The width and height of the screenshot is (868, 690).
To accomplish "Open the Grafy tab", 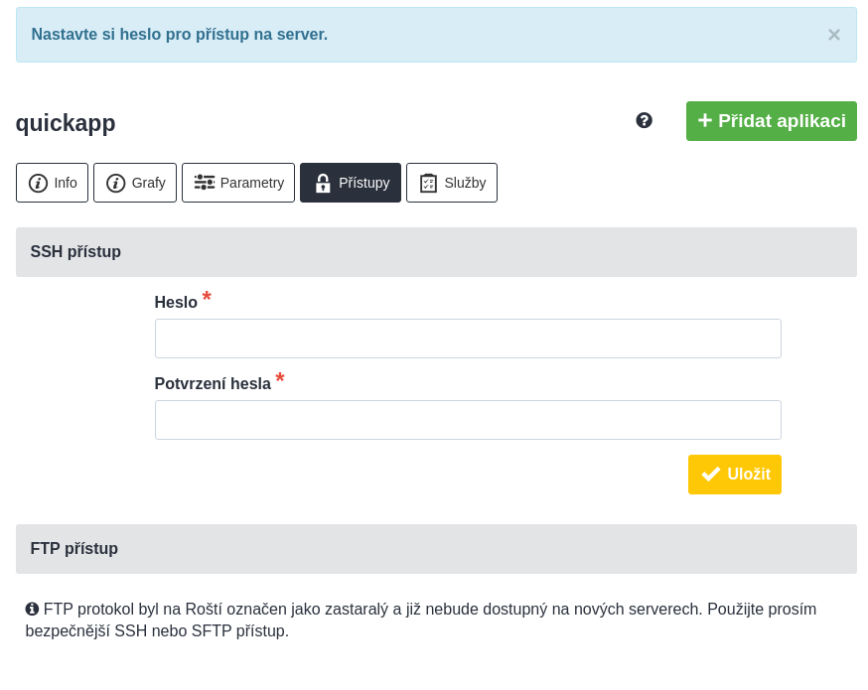I will [x=135, y=183].
